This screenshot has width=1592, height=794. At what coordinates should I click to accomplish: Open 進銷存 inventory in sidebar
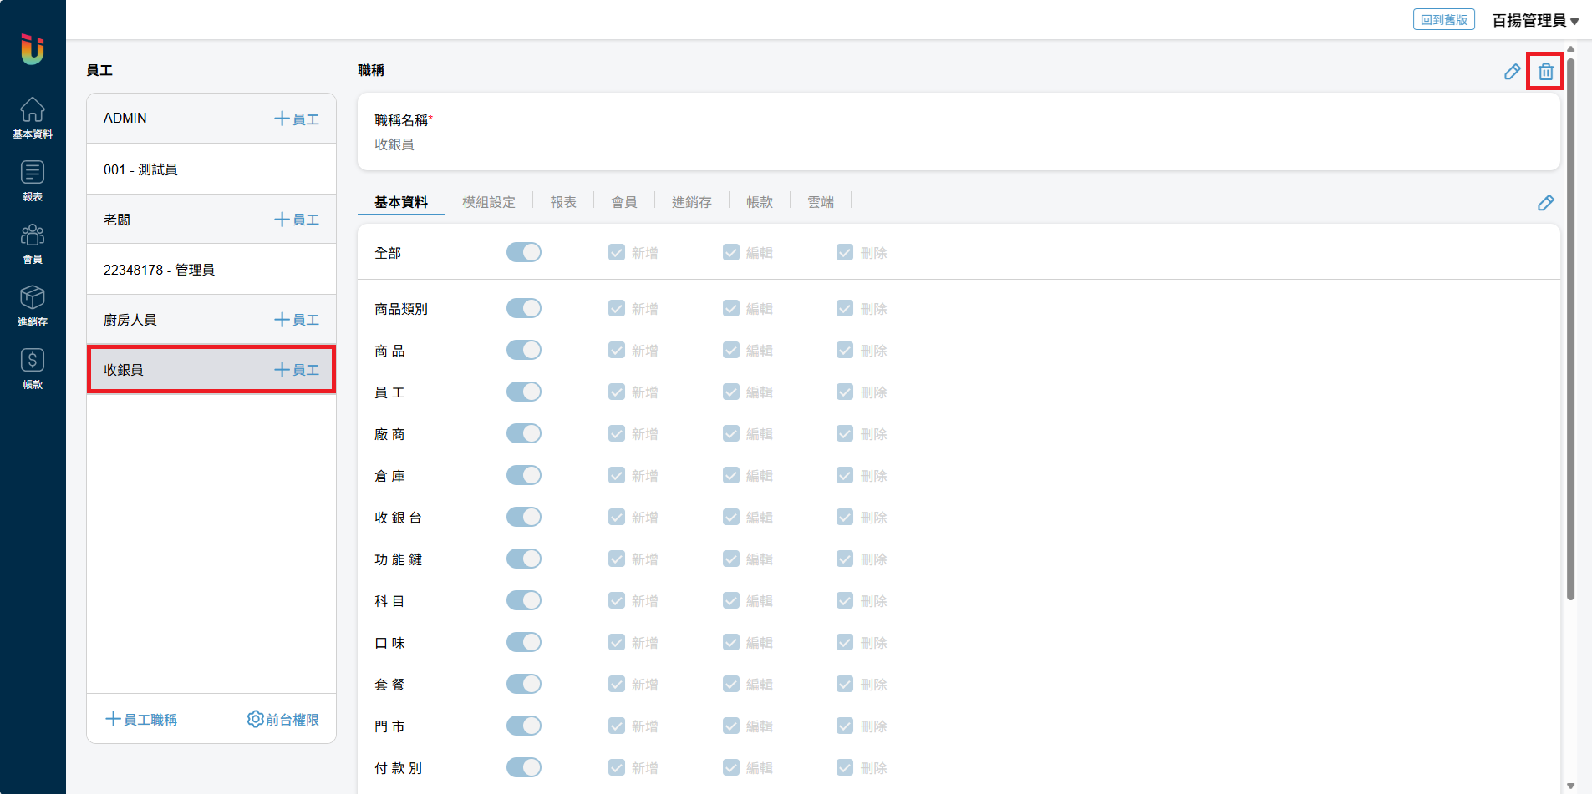click(33, 306)
